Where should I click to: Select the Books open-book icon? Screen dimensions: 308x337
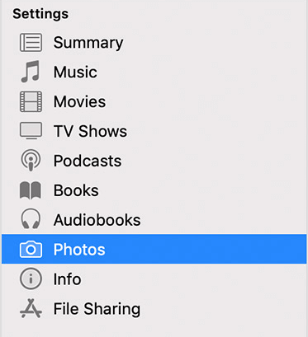click(31, 190)
